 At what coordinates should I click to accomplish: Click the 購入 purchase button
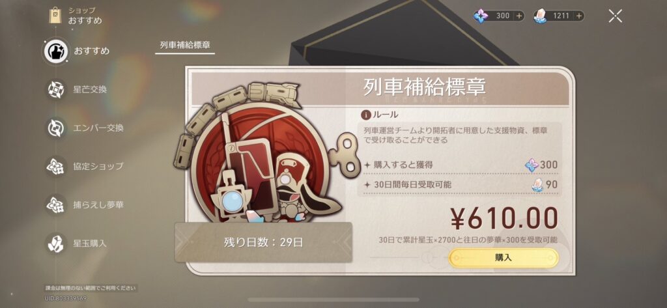pyautogui.click(x=504, y=258)
